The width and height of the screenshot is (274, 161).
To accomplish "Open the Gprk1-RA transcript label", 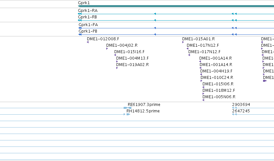I will point(88,11).
